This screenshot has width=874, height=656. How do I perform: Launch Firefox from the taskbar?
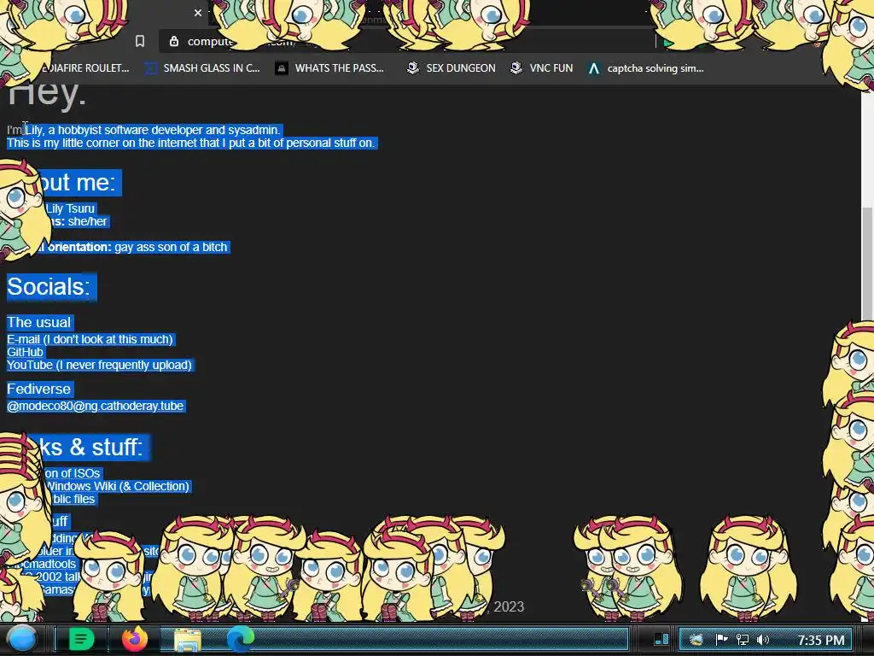click(x=134, y=639)
